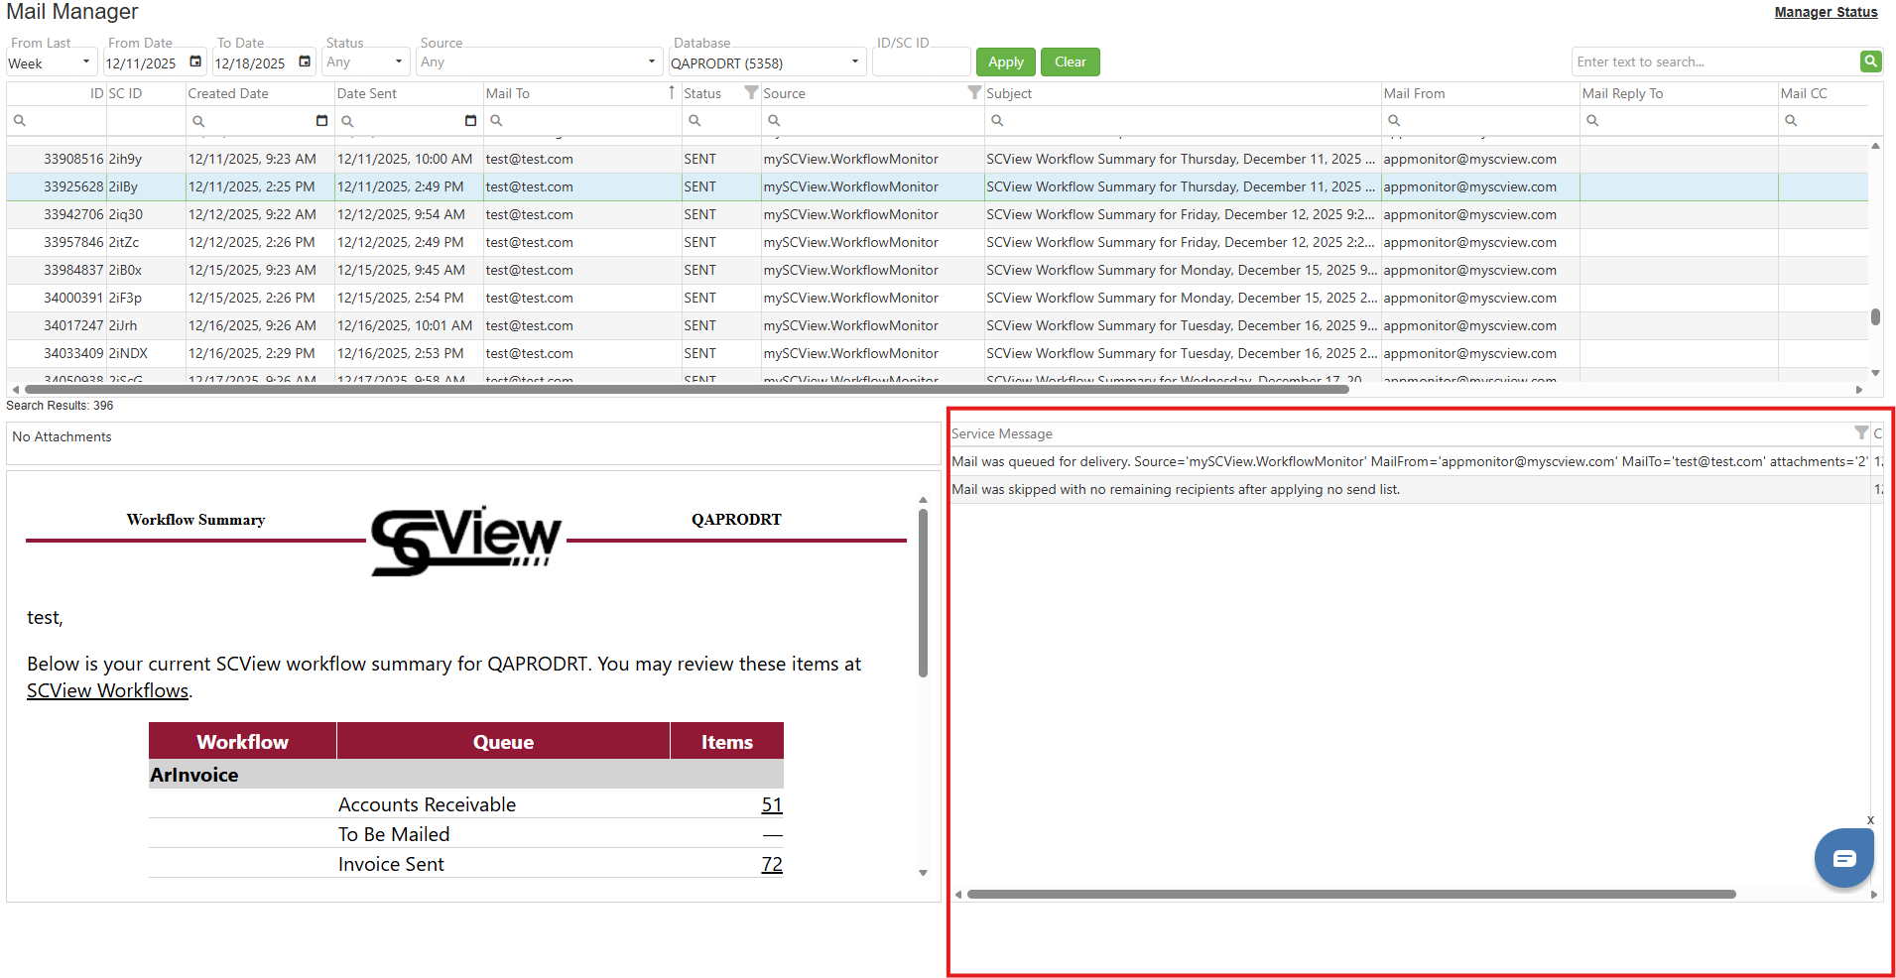This screenshot has width=1896, height=978.
Task: Click the Clear button
Action: [x=1071, y=61]
